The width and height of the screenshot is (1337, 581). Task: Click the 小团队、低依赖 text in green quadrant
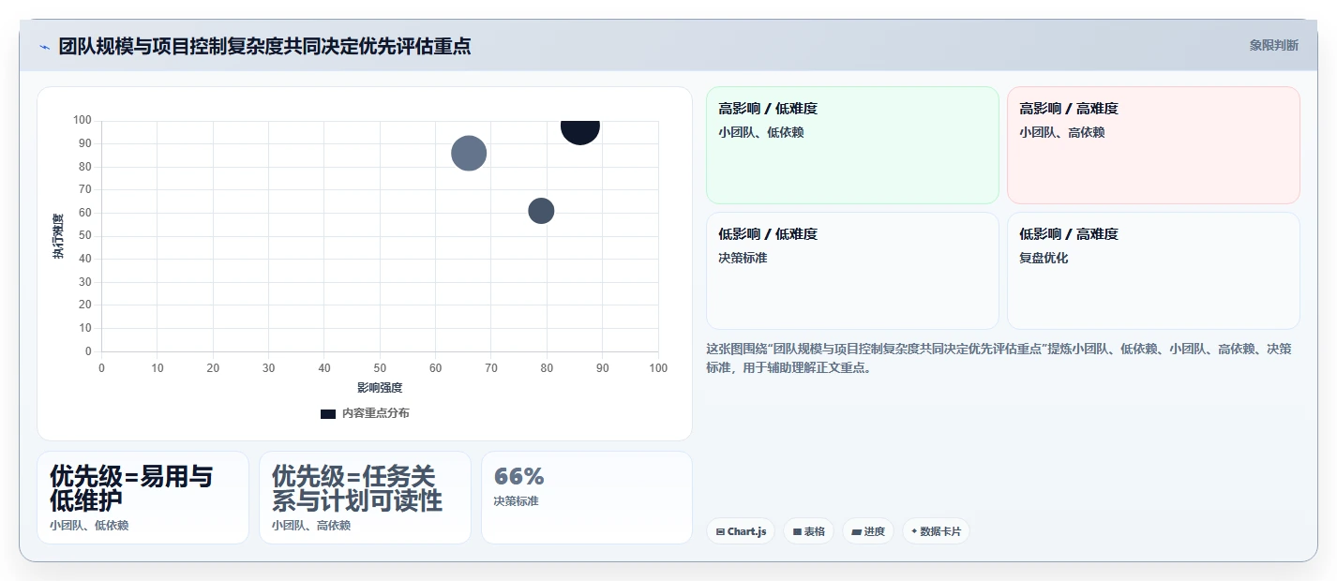click(x=761, y=132)
